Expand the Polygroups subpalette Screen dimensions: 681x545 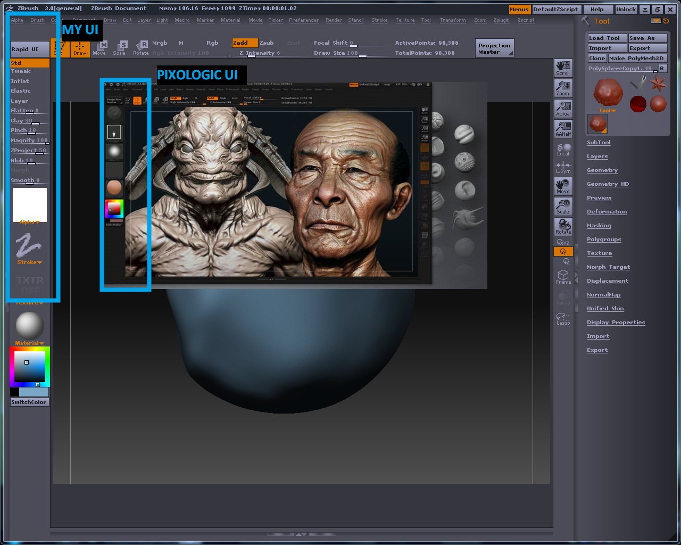pos(604,240)
